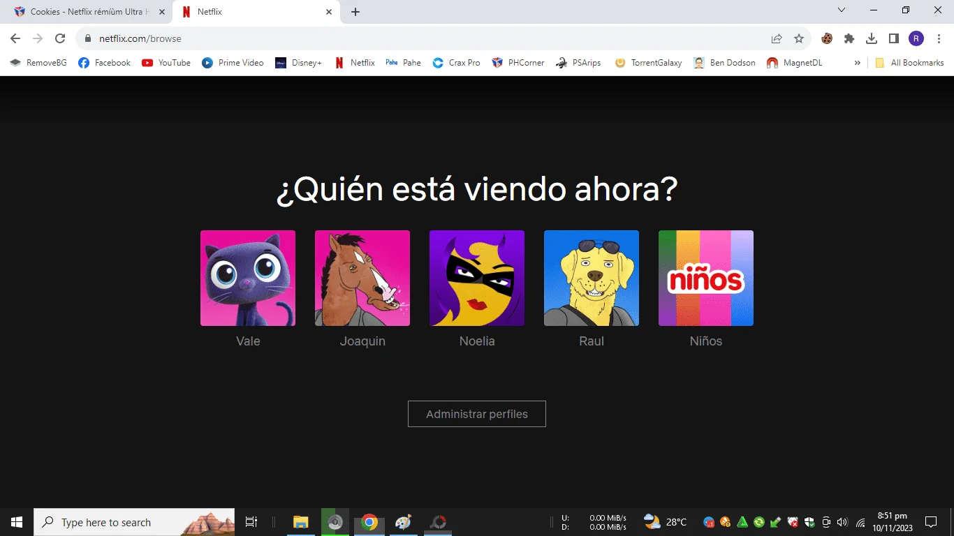Open the volume speaker control
Screen dimensions: 954x536
tap(842, 522)
